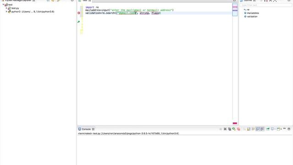Click Remove All Terminated Launches double-X icon
Screen dimensions: 293x165
(x=230, y=129)
